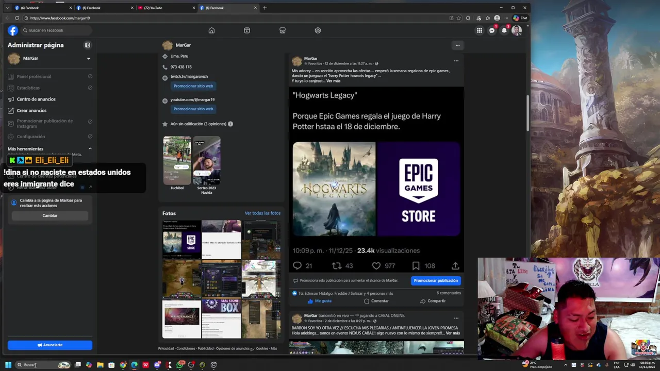Open Facebook home via top nav icon
Viewport: 660px width, 371px height.
[x=211, y=30]
